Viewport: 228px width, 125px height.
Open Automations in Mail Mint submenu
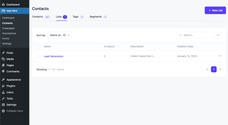click(x=9, y=33)
